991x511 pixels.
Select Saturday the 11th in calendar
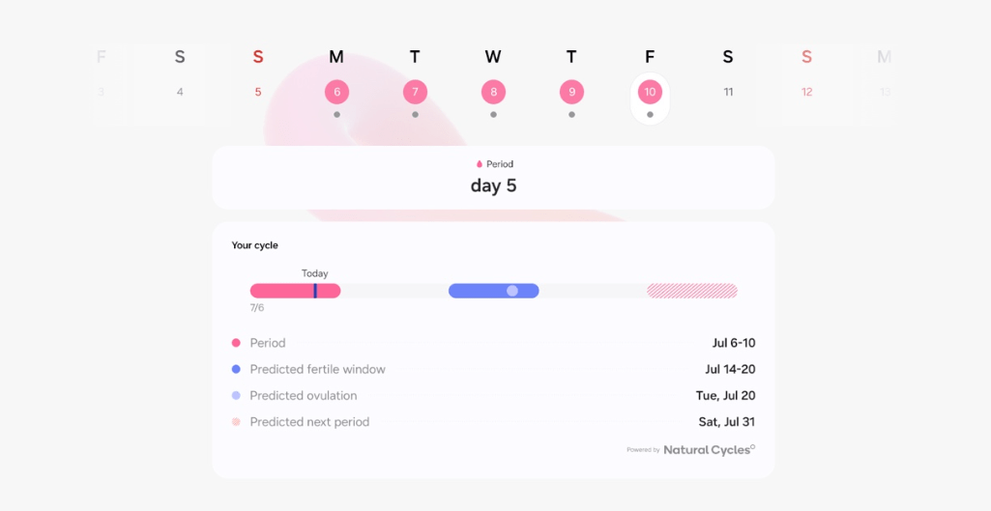click(728, 92)
